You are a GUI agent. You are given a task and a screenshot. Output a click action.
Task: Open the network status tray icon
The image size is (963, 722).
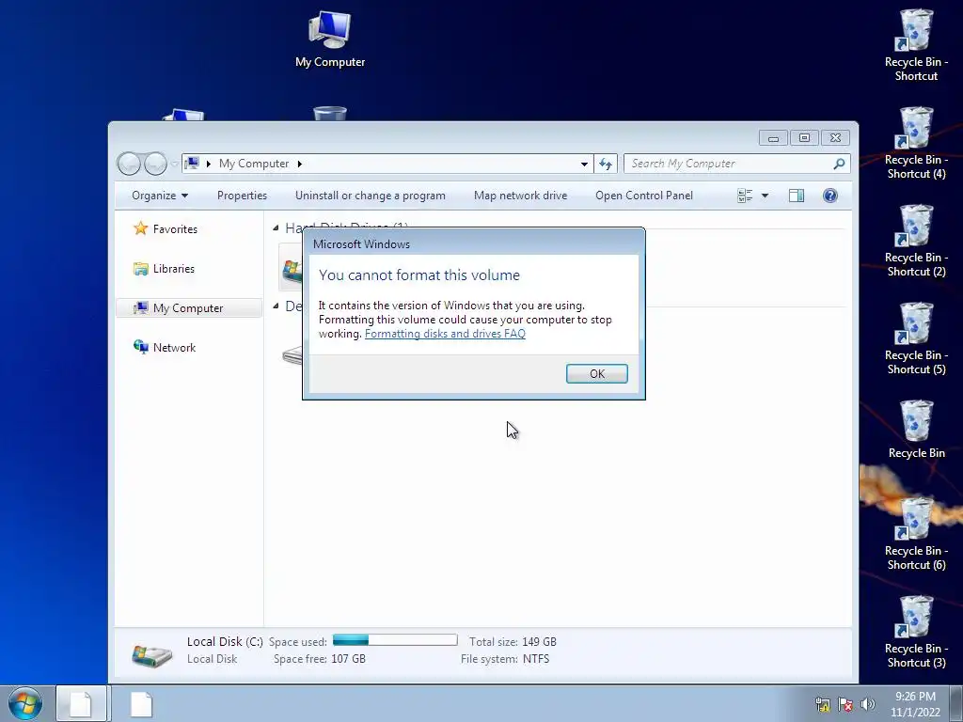822,704
